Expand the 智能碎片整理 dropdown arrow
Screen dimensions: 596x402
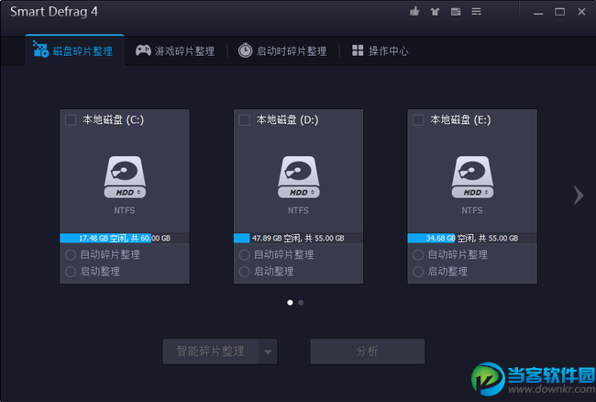click(268, 352)
